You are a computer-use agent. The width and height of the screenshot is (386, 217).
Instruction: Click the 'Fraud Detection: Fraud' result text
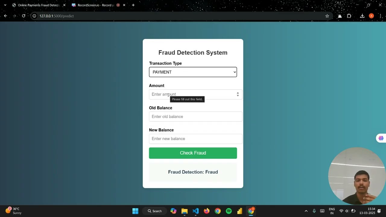coord(193,172)
